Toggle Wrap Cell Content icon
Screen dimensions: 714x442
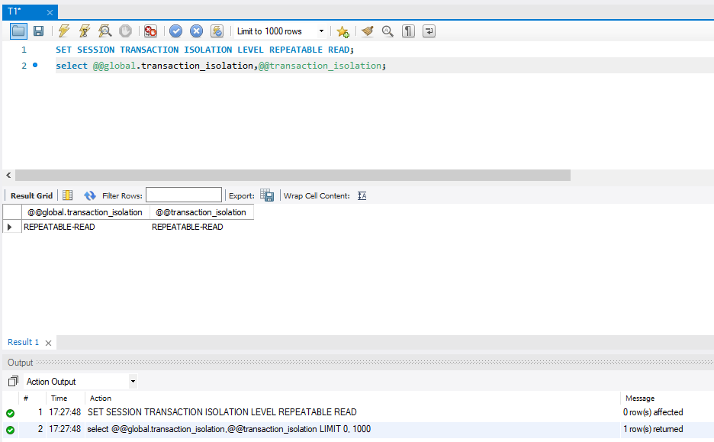pos(362,196)
